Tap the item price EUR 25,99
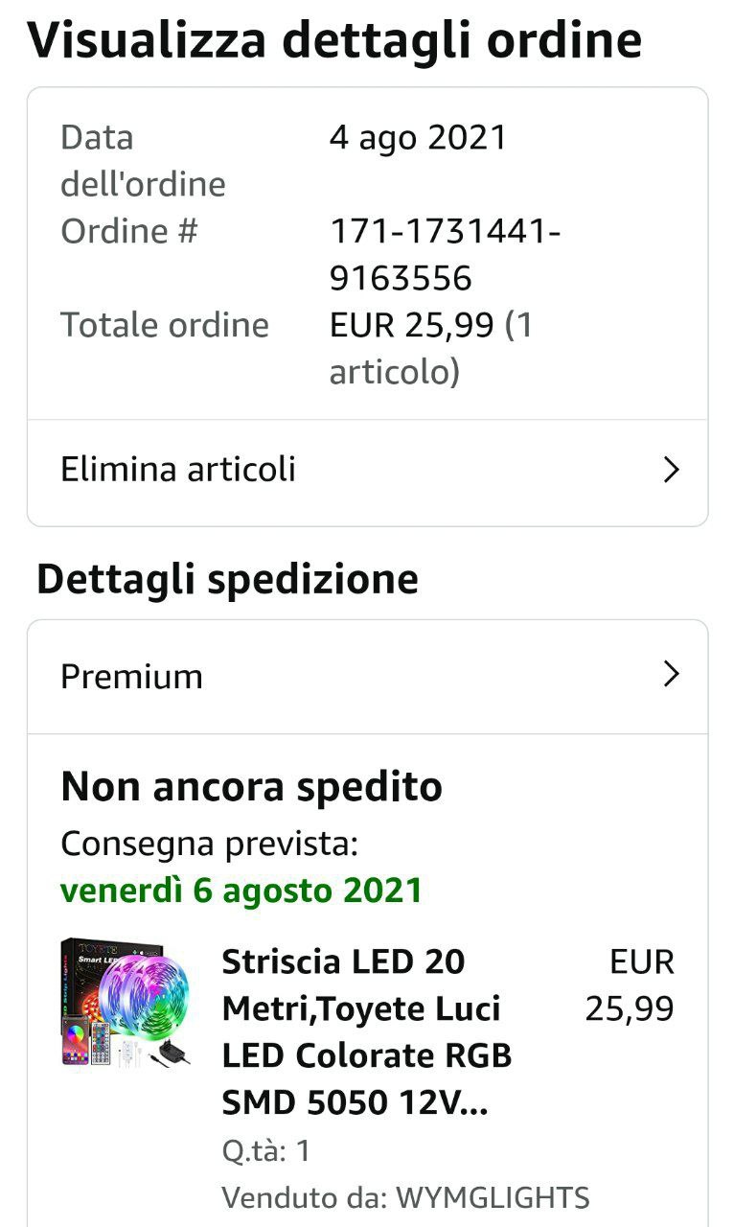Image resolution: width=734 pixels, height=1227 pixels. [x=630, y=984]
